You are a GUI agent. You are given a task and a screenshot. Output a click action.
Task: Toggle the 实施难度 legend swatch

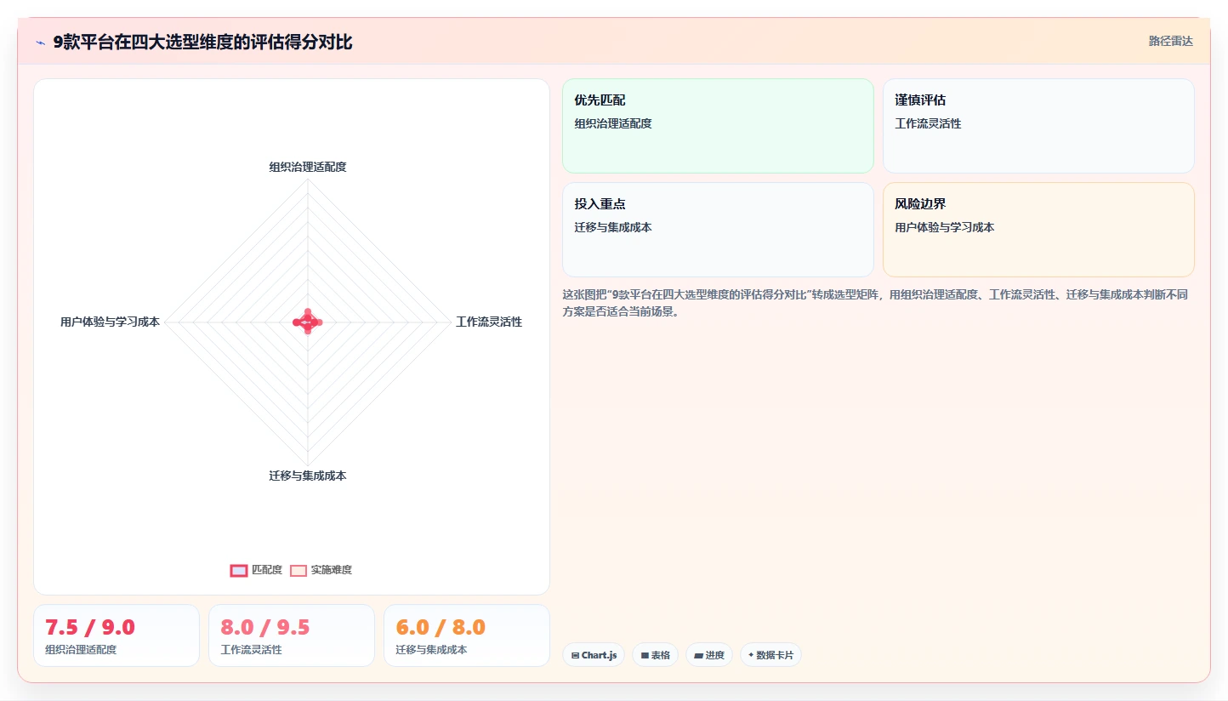tap(298, 570)
